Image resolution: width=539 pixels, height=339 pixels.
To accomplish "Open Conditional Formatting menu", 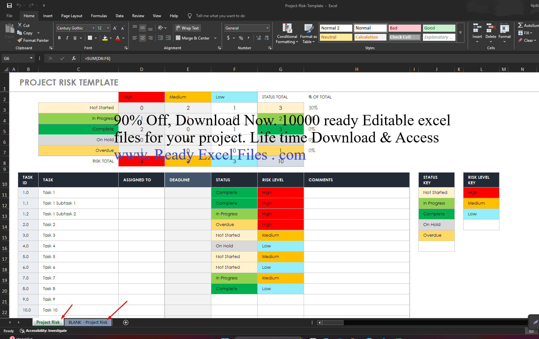I will (287, 34).
